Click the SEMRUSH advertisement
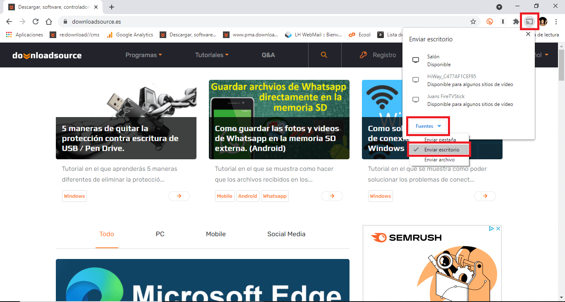The width and height of the screenshot is (565, 302). [x=432, y=264]
